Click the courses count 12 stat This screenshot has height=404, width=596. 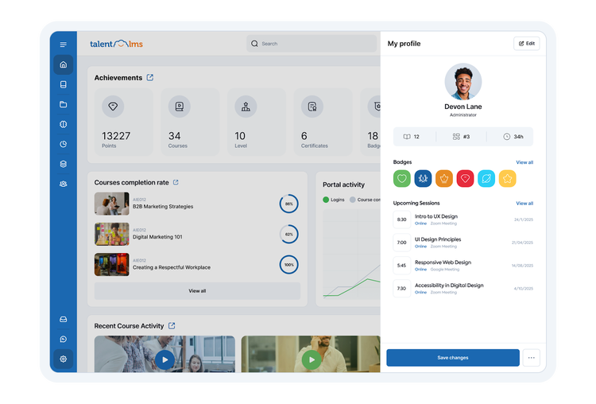point(412,137)
